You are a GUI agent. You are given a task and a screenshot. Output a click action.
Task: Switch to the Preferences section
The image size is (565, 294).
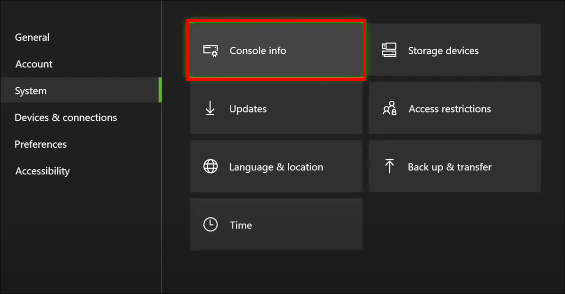(x=41, y=144)
